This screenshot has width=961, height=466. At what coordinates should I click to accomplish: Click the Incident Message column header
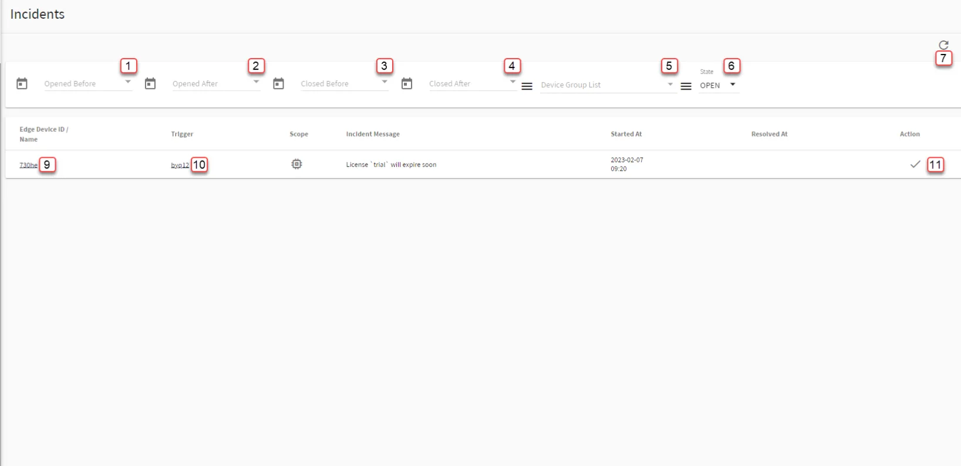coord(373,134)
